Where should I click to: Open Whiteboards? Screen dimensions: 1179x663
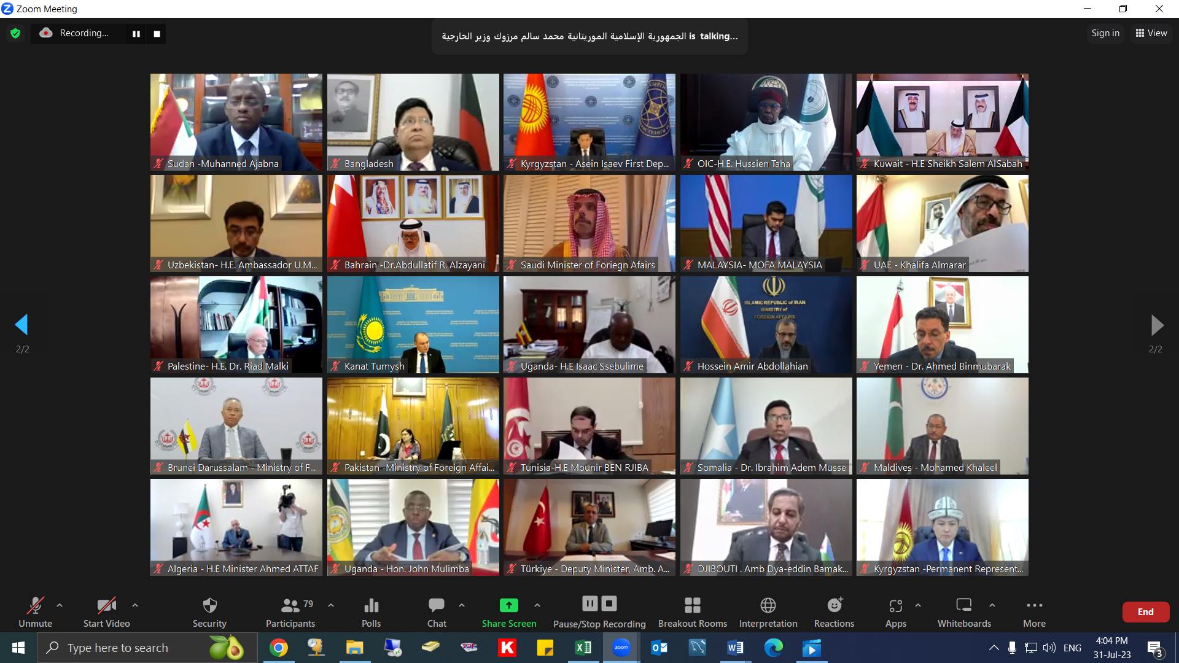coord(964,611)
